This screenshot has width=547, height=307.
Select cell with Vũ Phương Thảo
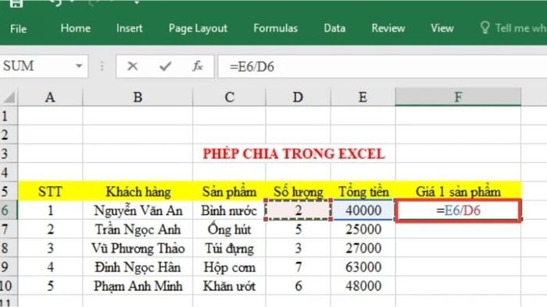(138, 248)
